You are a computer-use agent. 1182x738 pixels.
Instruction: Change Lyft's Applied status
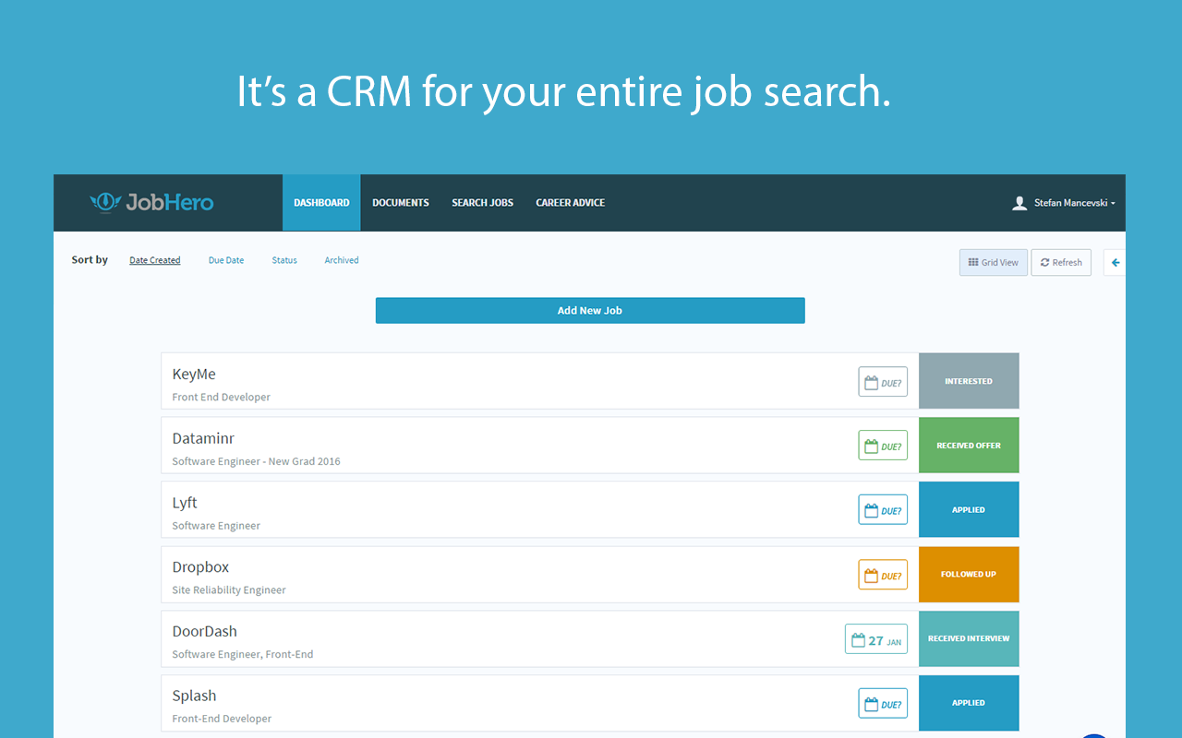969,509
